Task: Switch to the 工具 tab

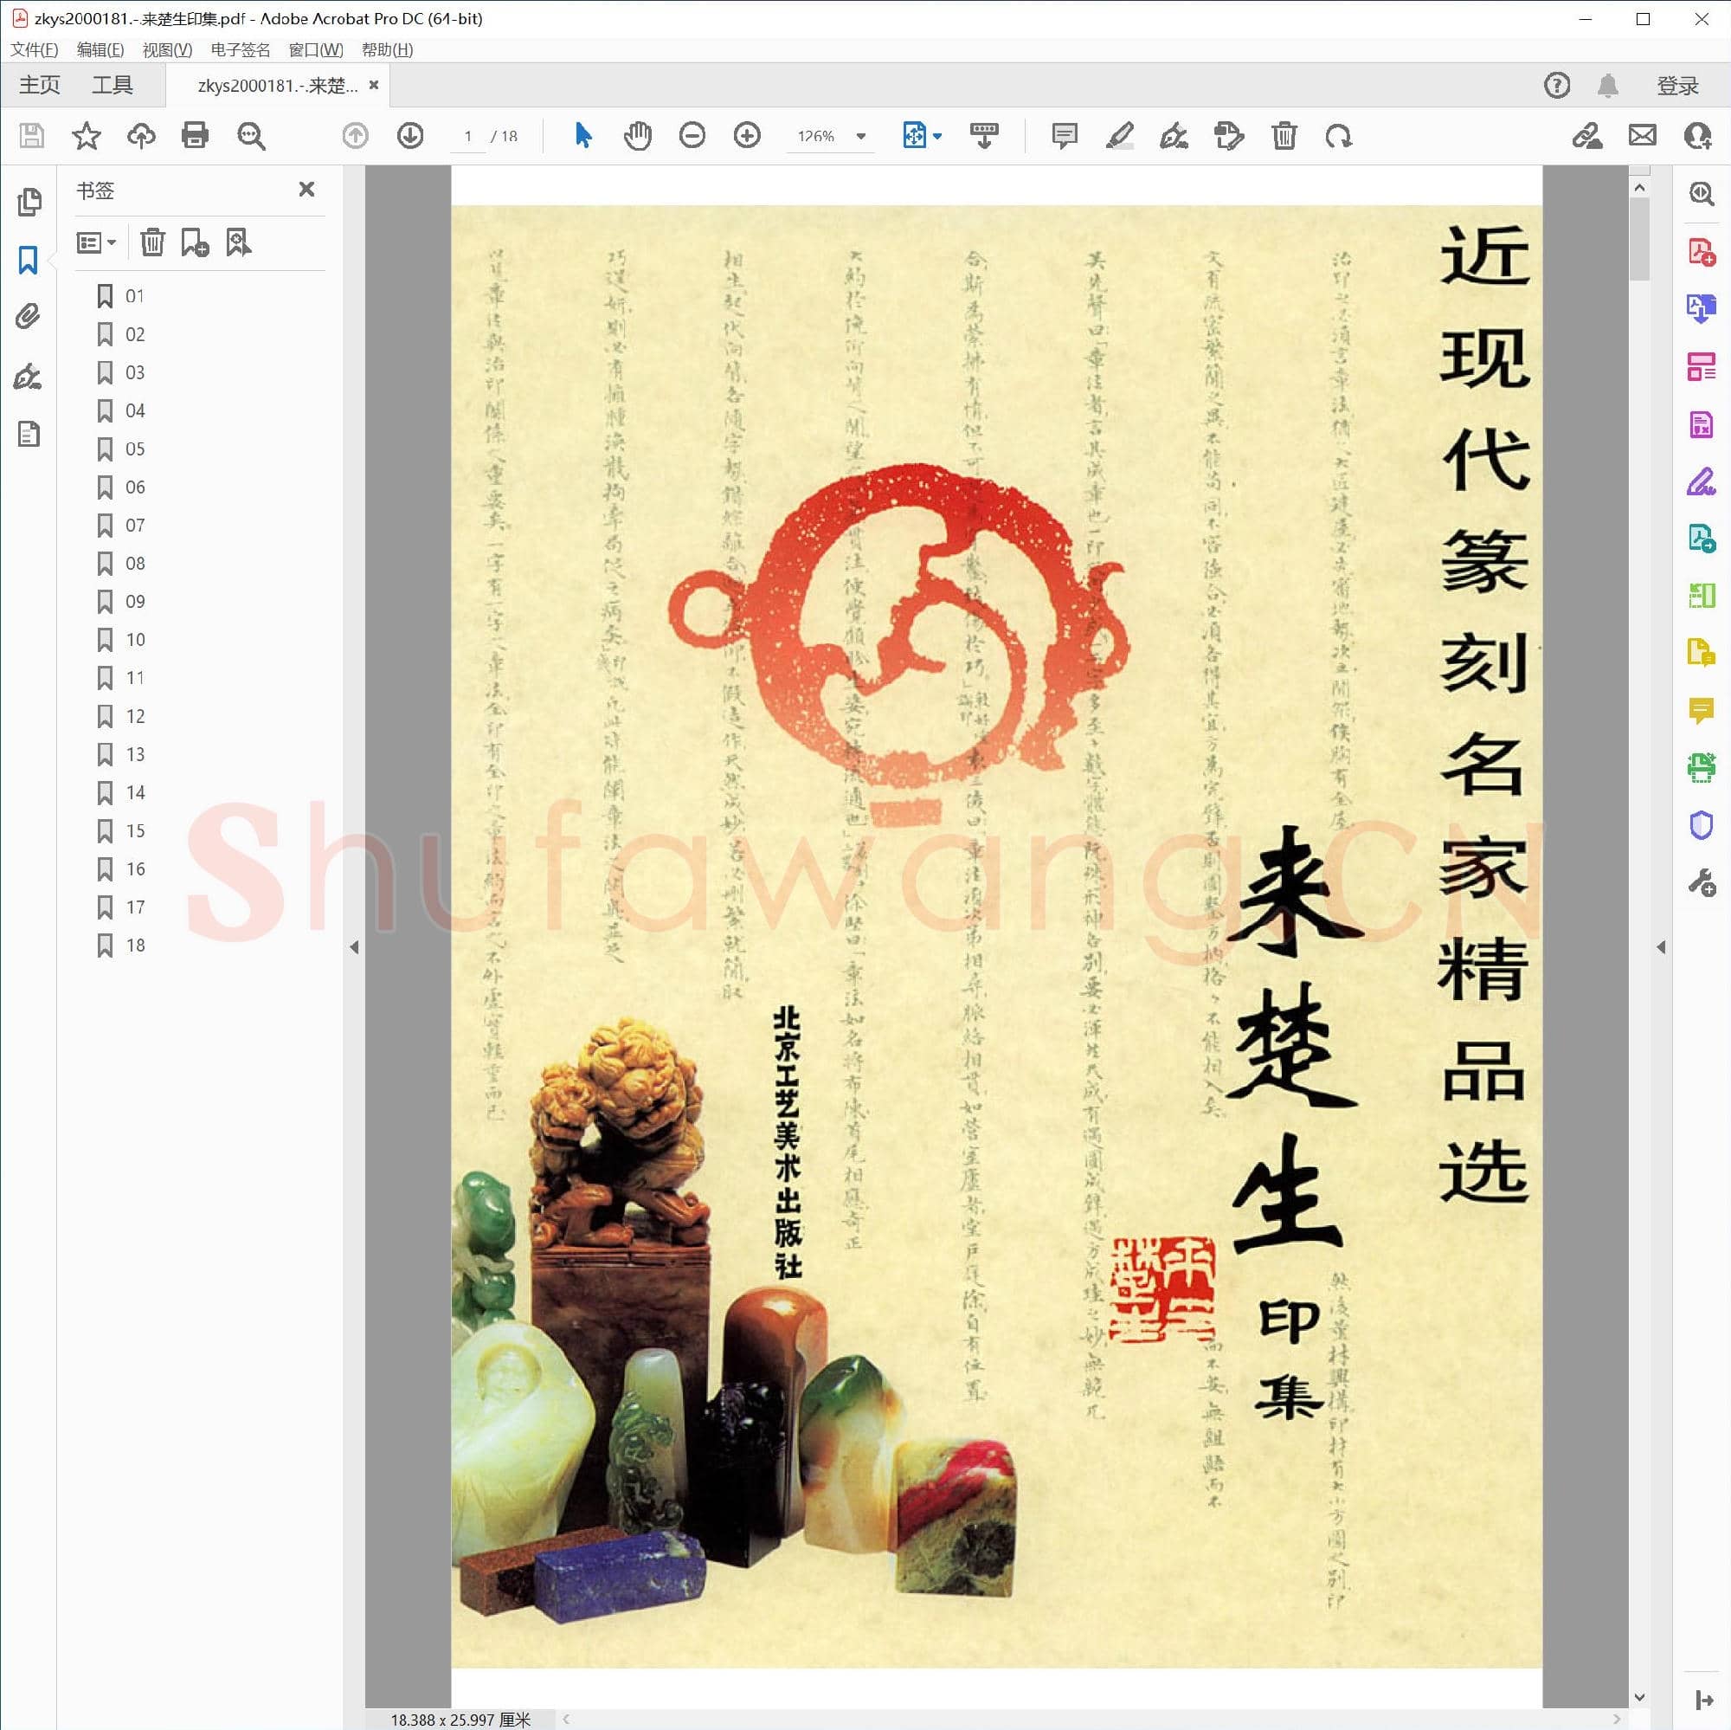Action: (112, 85)
